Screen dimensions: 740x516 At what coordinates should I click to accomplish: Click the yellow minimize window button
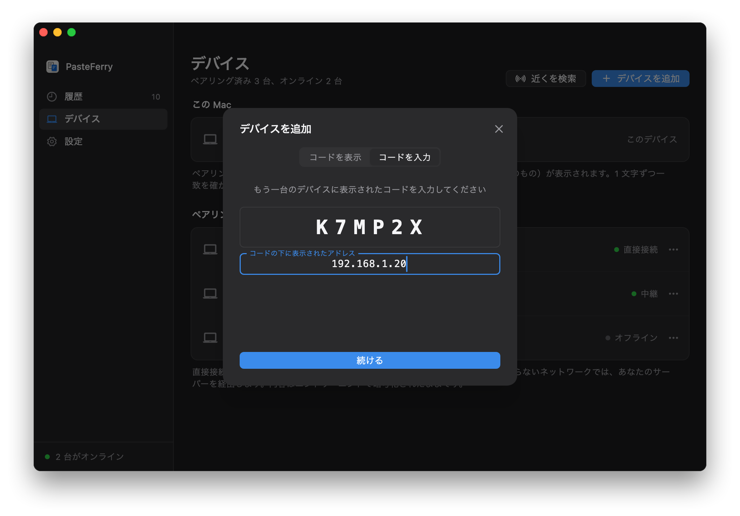[x=57, y=32]
